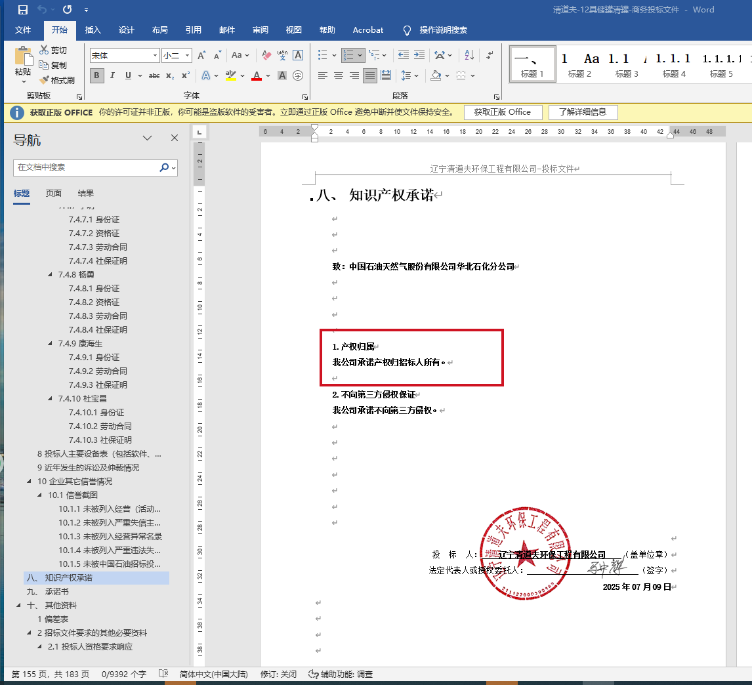Open the Acrobat ribbon tab
The image size is (752, 685).
click(368, 30)
